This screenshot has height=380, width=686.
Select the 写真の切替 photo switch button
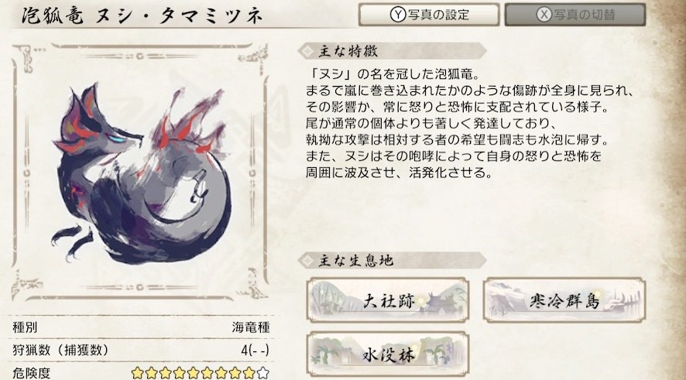[x=575, y=15]
